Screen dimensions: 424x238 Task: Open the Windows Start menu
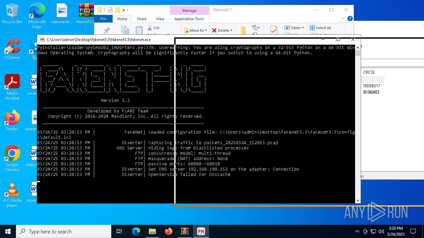8,231
